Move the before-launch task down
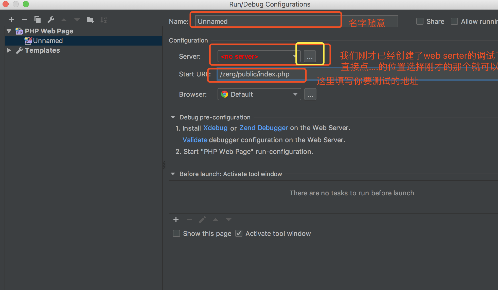Screen dimensions: 498x290 coord(229,220)
